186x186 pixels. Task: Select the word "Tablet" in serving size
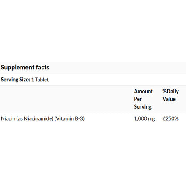(x=42, y=80)
